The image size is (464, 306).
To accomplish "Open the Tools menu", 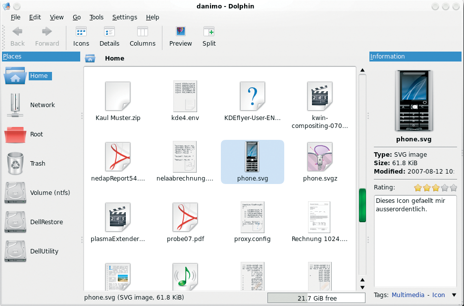I will pyautogui.click(x=97, y=17).
